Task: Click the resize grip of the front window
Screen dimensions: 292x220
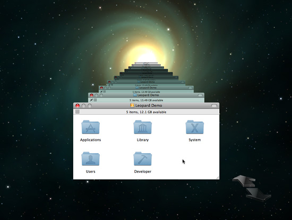Action: click(x=218, y=178)
